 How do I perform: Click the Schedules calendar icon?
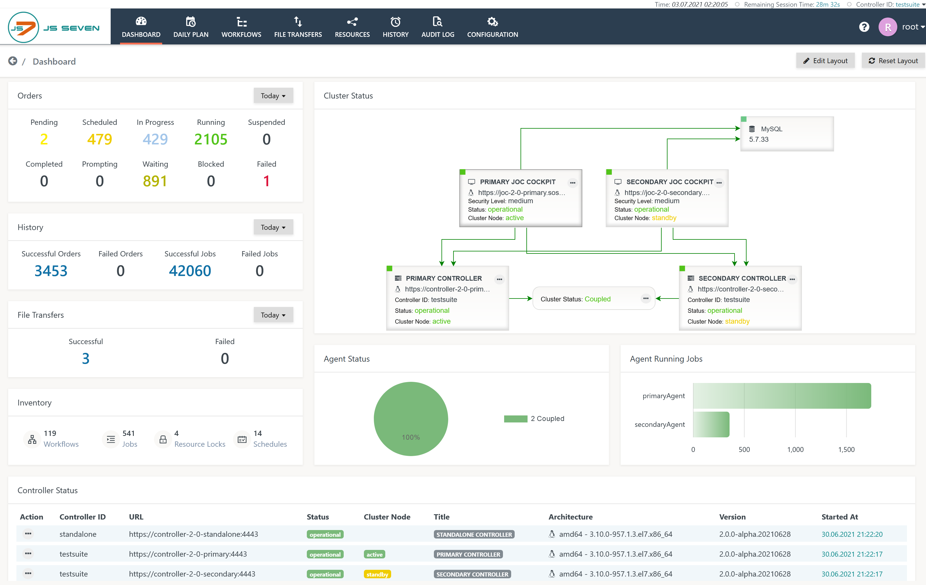coord(242,439)
